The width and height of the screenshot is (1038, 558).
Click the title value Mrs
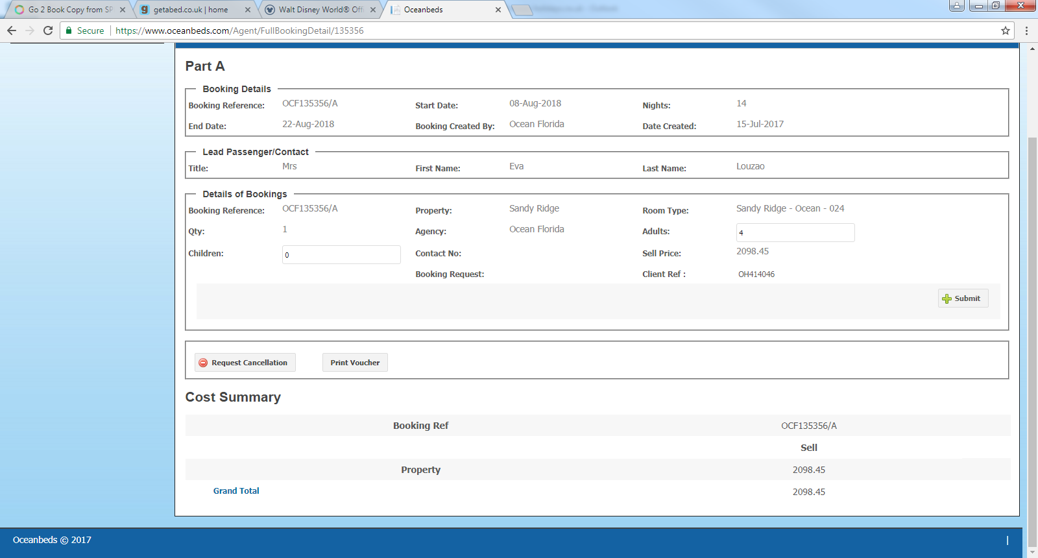pyautogui.click(x=289, y=166)
